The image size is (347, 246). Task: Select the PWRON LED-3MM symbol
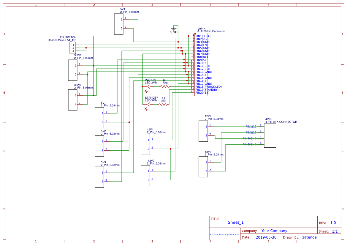click(x=148, y=87)
